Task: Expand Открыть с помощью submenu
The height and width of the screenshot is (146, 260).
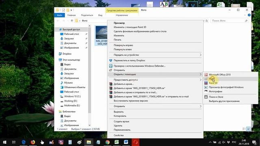Action: pos(155,74)
